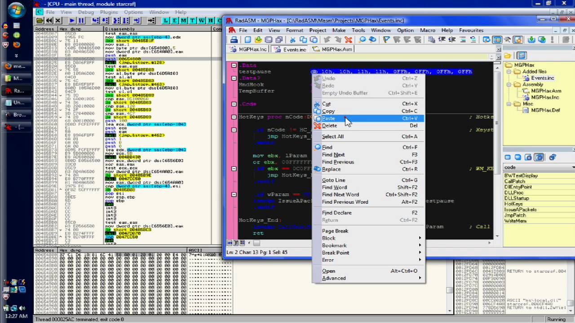Viewport: 575px width, 323px height.
Task: Click the Find magnifier icon in RadASM toolbar
Action: pyautogui.click(x=362, y=39)
